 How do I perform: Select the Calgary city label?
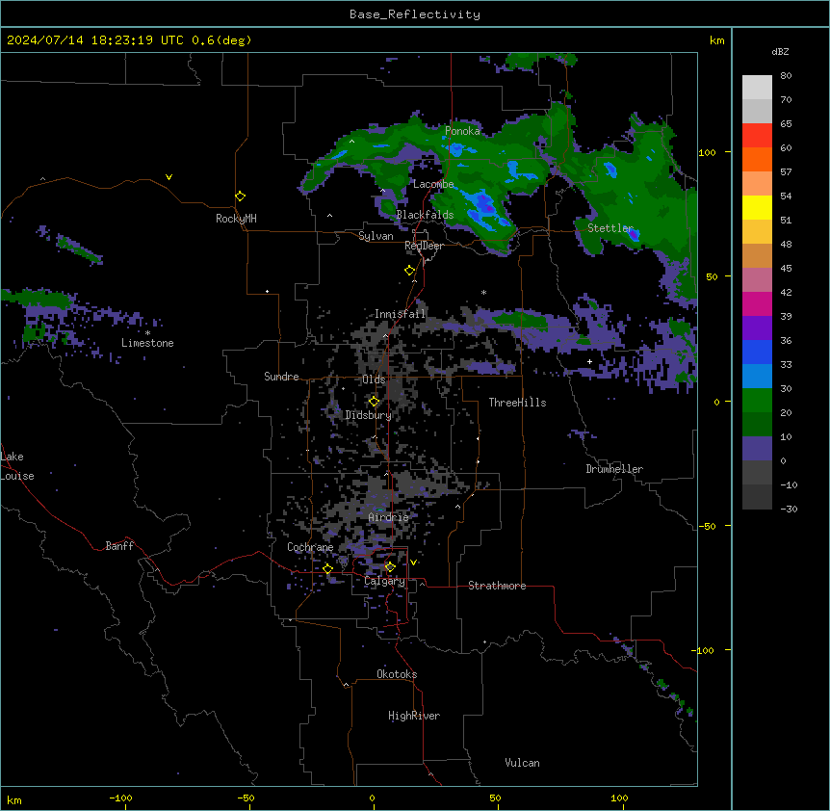384,581
